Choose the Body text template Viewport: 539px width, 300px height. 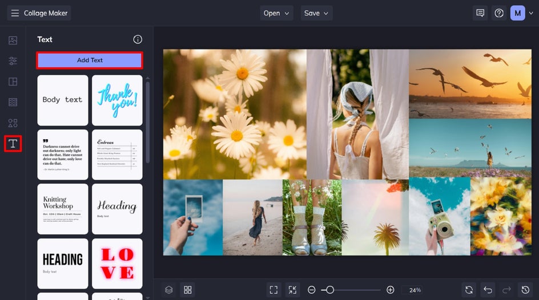click(x=63, y=100)
